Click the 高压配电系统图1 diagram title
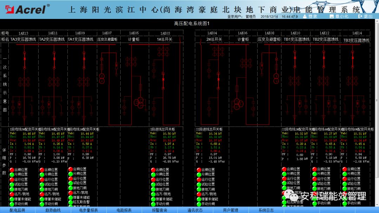The height and width of the screenshot is (213, 379). [192, 23]
